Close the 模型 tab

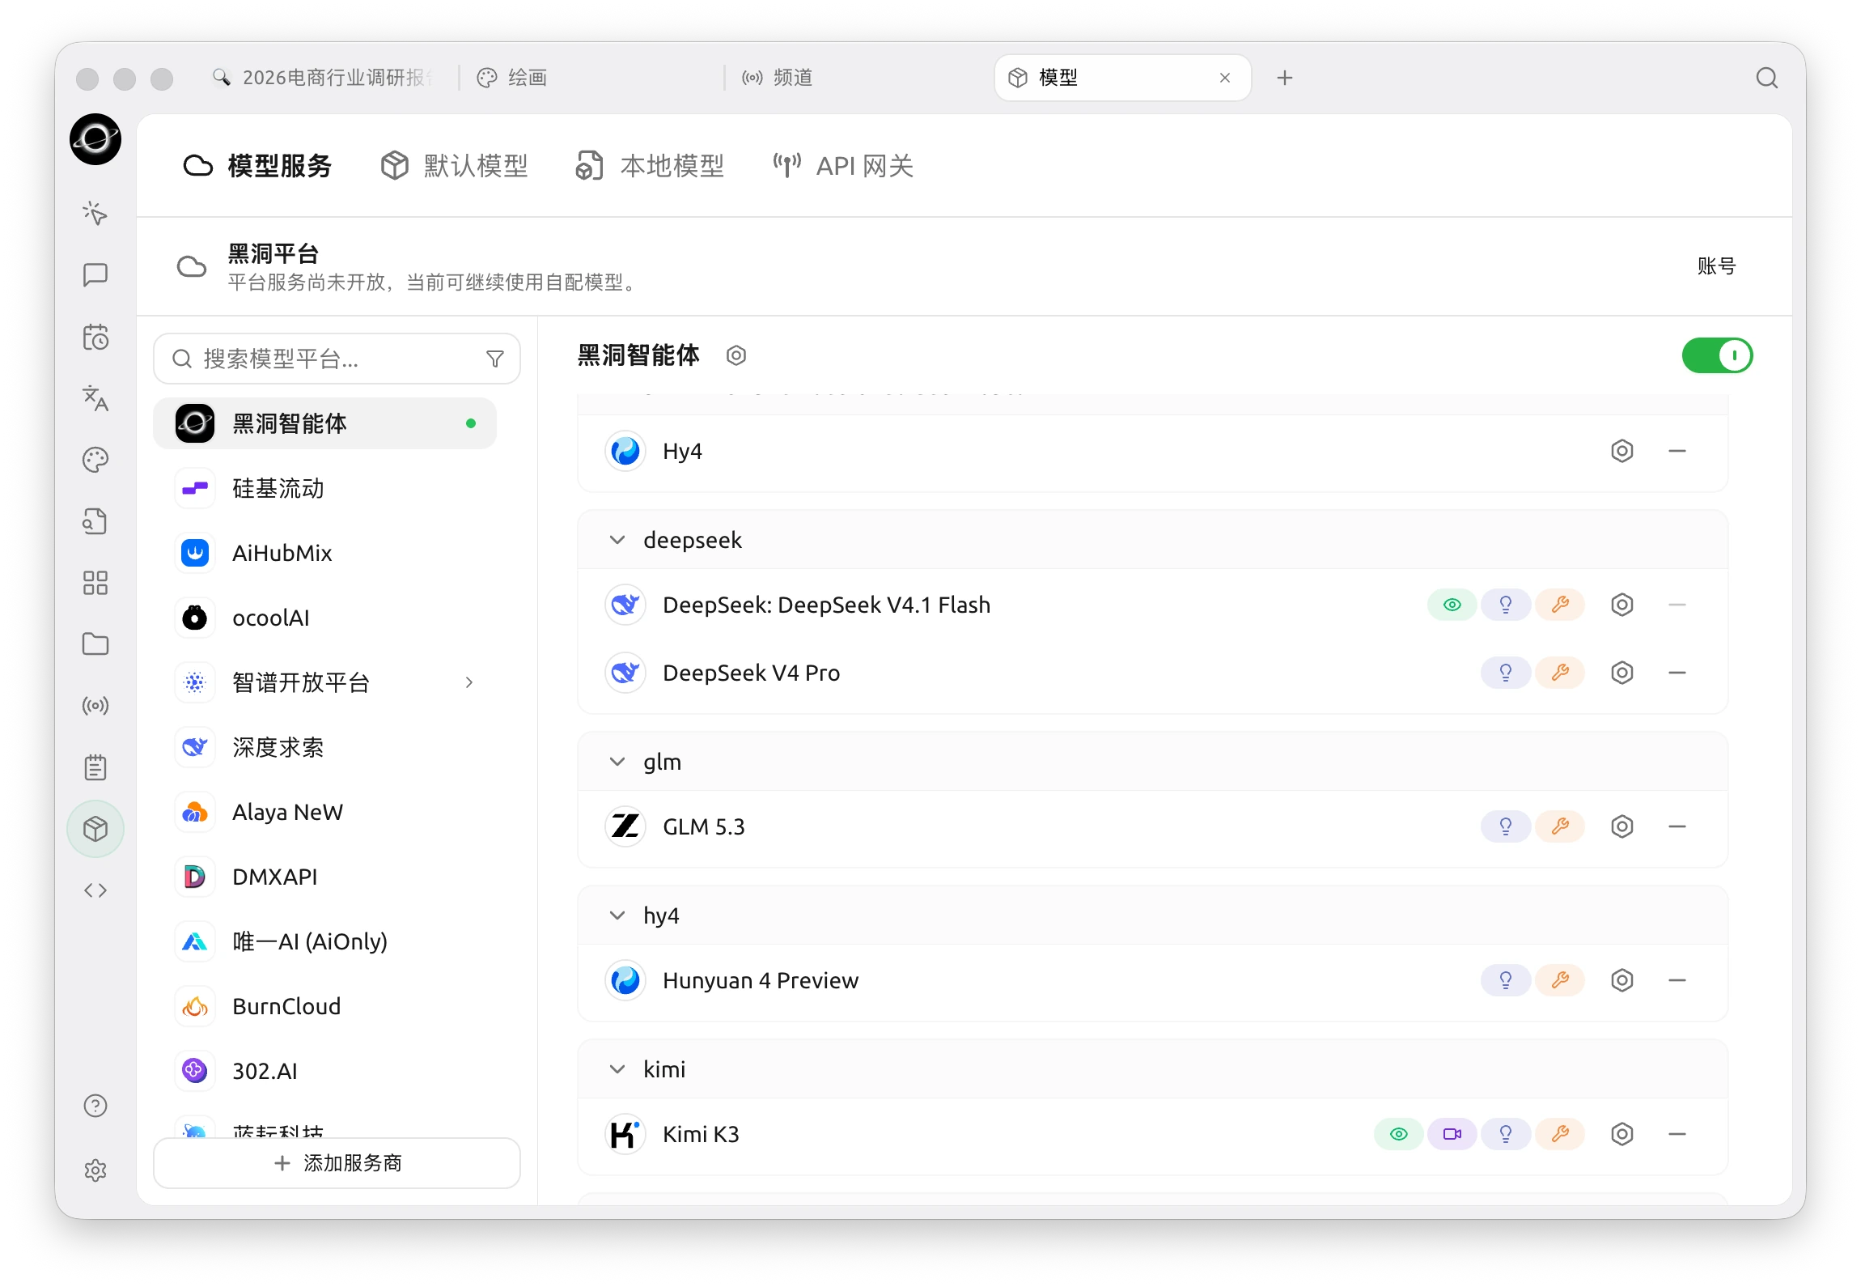tap(1225, 78)
